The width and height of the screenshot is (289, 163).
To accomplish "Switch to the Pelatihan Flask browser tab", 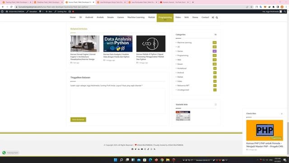I will click(48, 2).
